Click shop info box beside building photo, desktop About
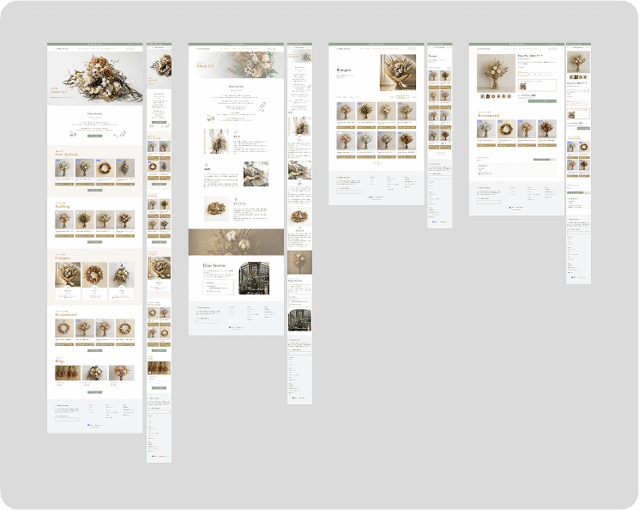 click(219, 287)
